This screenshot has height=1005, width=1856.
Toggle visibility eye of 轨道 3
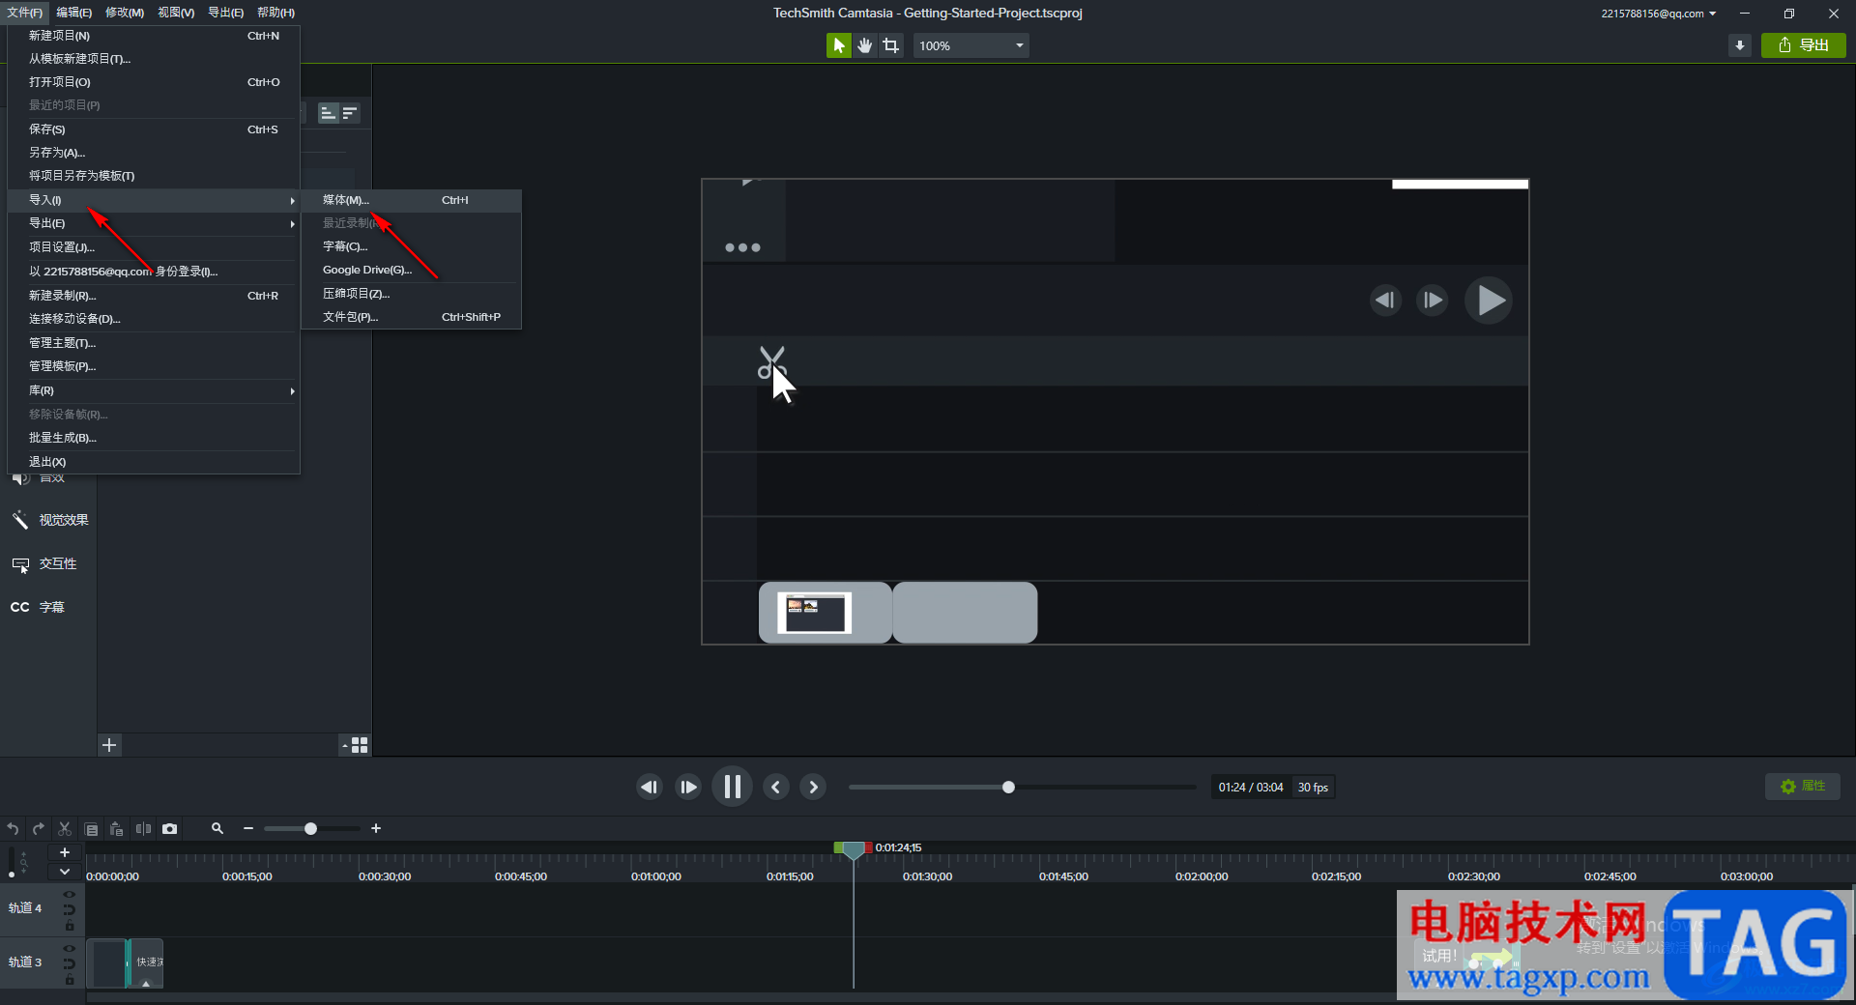click(x=69, y=949)
